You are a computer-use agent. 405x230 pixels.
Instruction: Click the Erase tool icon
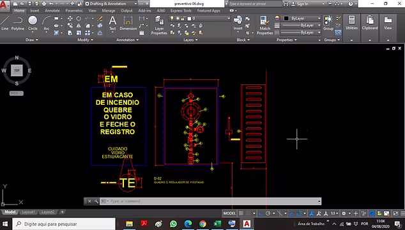pos(100,19)
